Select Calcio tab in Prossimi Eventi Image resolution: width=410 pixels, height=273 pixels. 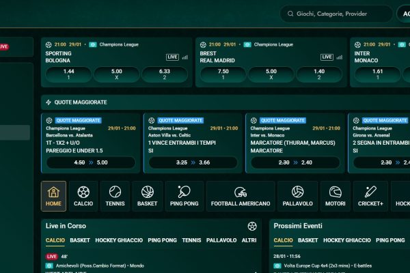(283, 240)
